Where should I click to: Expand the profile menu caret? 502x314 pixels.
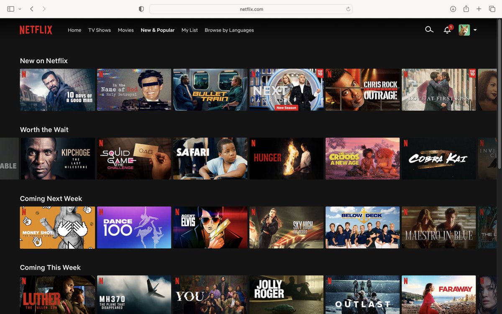pos(475,30)
